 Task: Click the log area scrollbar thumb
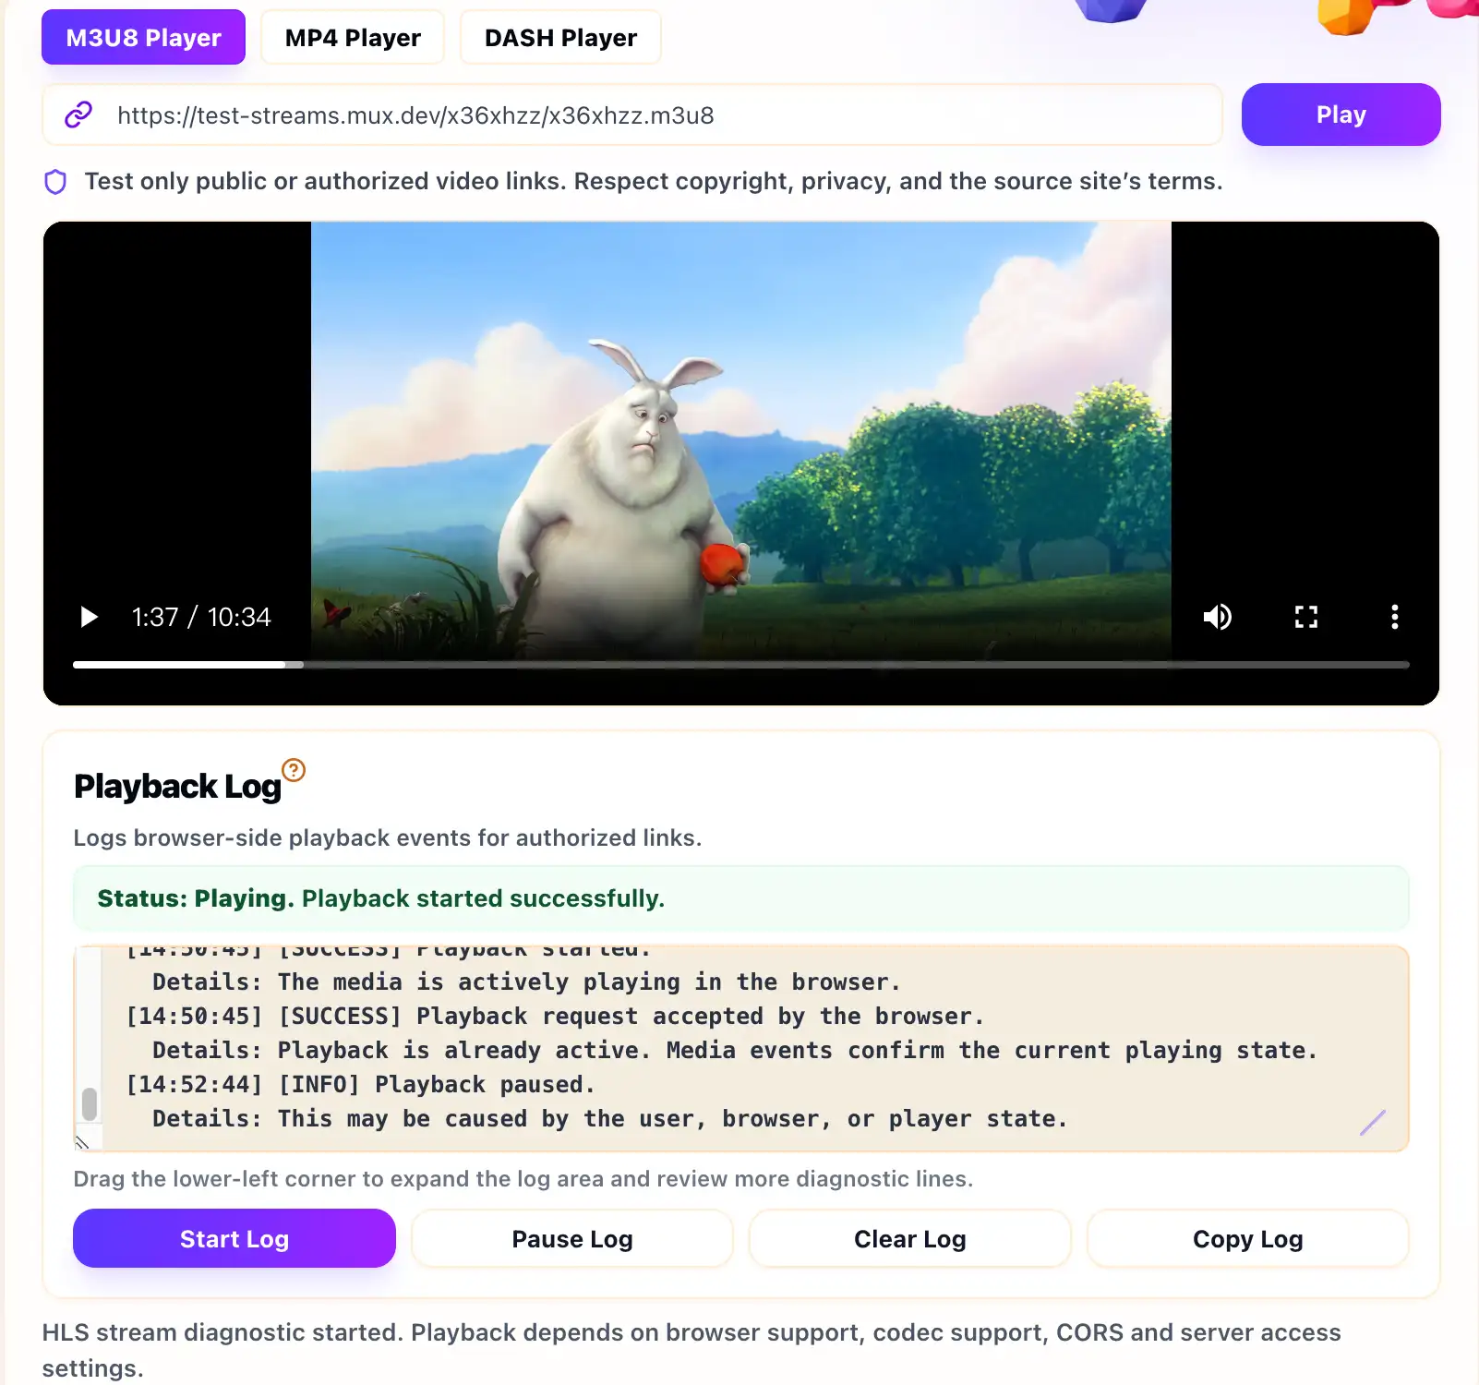(x=90, y=1103)
